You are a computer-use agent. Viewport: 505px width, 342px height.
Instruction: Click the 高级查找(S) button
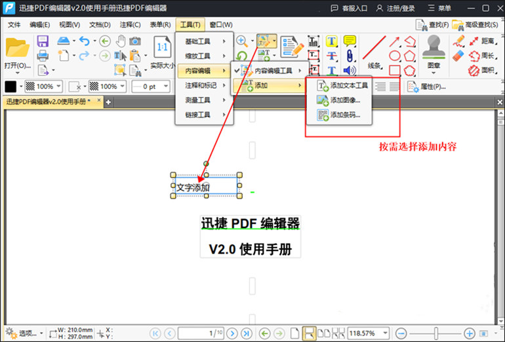point(475,25)
